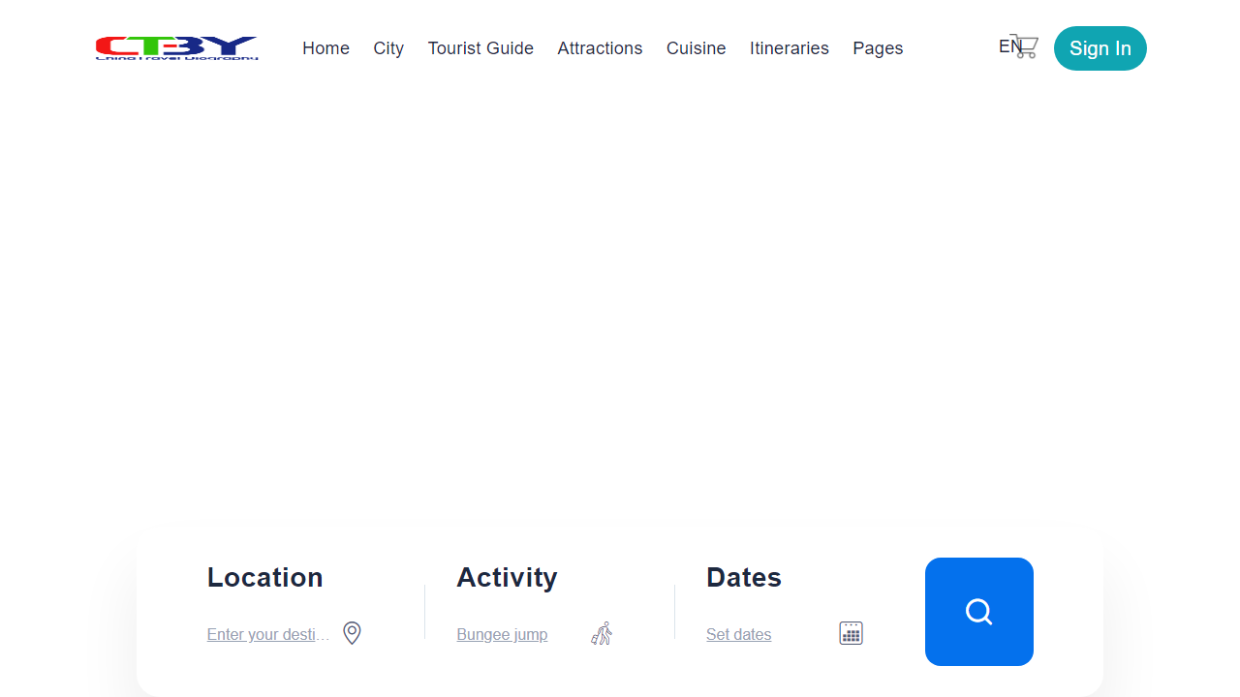
Task: Open the Cuisine menu item
Action: 696,48
